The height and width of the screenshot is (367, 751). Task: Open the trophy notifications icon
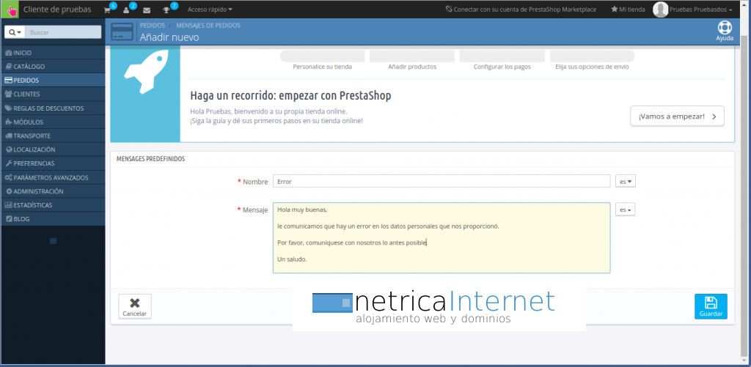pyautogui.click(x=167, y=10)
